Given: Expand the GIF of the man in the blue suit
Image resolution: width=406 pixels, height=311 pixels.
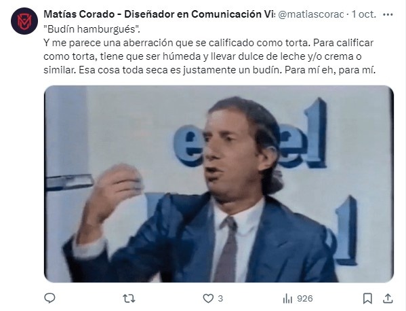Looking at the screenshot, I should click(219, 183).
